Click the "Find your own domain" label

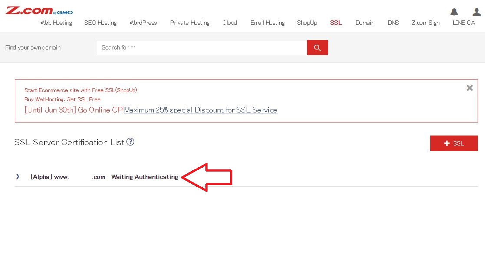coord(33,47)
